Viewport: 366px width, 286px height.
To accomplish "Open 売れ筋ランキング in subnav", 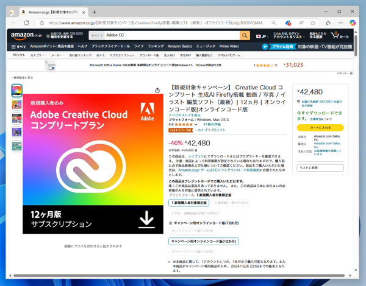I will pos(81,55).
